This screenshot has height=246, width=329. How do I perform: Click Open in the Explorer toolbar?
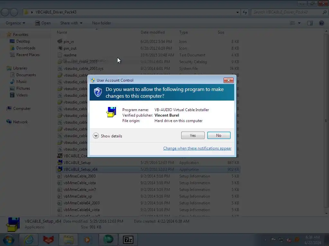click(43, 23)
